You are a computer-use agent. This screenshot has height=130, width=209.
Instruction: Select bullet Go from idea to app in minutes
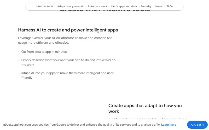click(x=44, y=52)
